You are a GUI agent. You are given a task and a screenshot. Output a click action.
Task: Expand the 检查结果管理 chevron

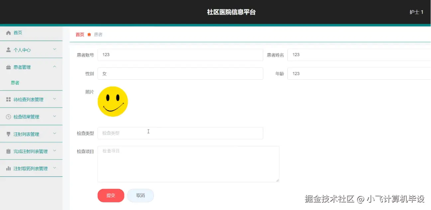point(55,116)
